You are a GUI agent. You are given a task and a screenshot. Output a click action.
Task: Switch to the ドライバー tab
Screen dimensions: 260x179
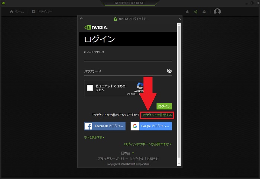pyautogui.click(x=42, y=11)
